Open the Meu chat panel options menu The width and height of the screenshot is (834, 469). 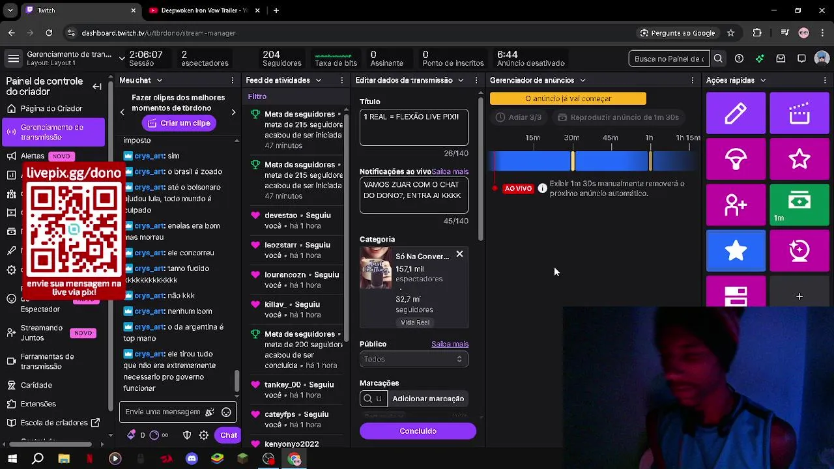click(233, 80)
